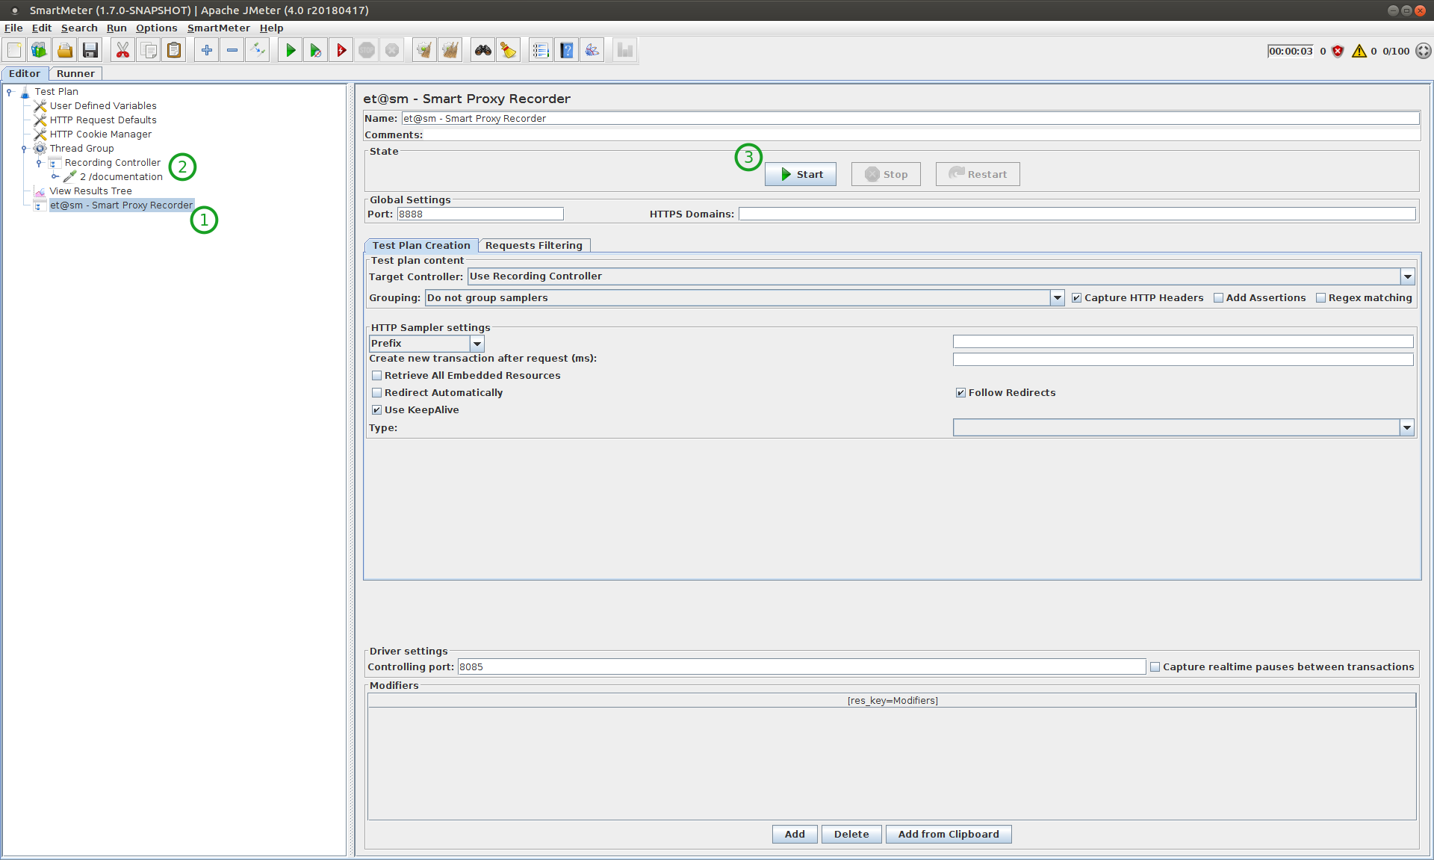Viewport: 1434px width, 860px height.
Task: Expand the 2 /documentation node
Action: [55, 177]
